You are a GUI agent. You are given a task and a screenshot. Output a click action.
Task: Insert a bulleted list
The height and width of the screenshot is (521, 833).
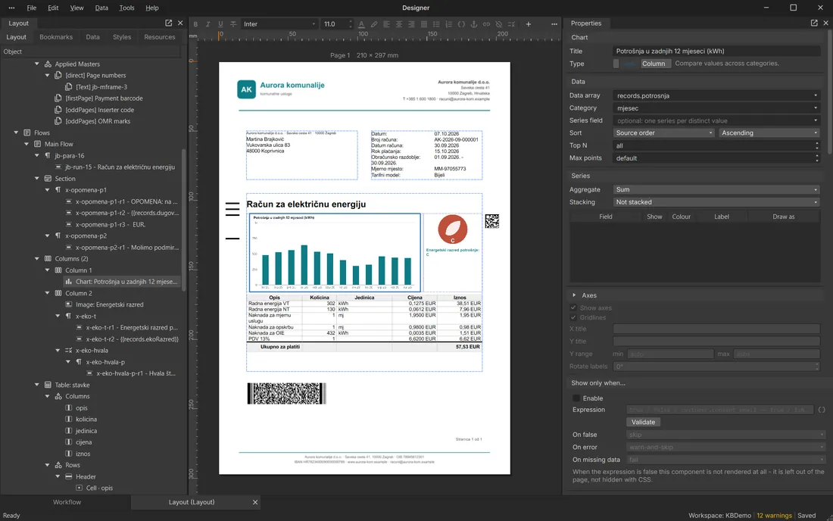(x=436, y=24)
